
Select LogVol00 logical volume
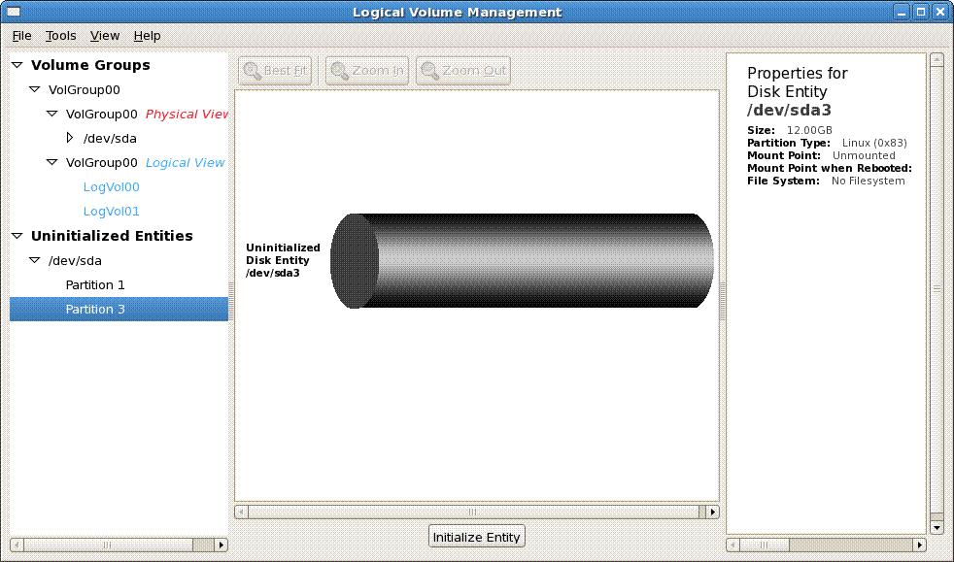click(112, 187)
